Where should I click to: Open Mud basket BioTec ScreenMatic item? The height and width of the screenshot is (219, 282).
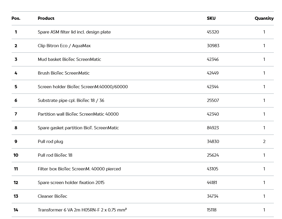(69, 59)
